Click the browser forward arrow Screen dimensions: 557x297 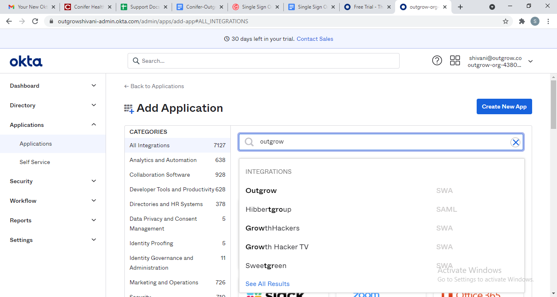(x=22, y=21)
